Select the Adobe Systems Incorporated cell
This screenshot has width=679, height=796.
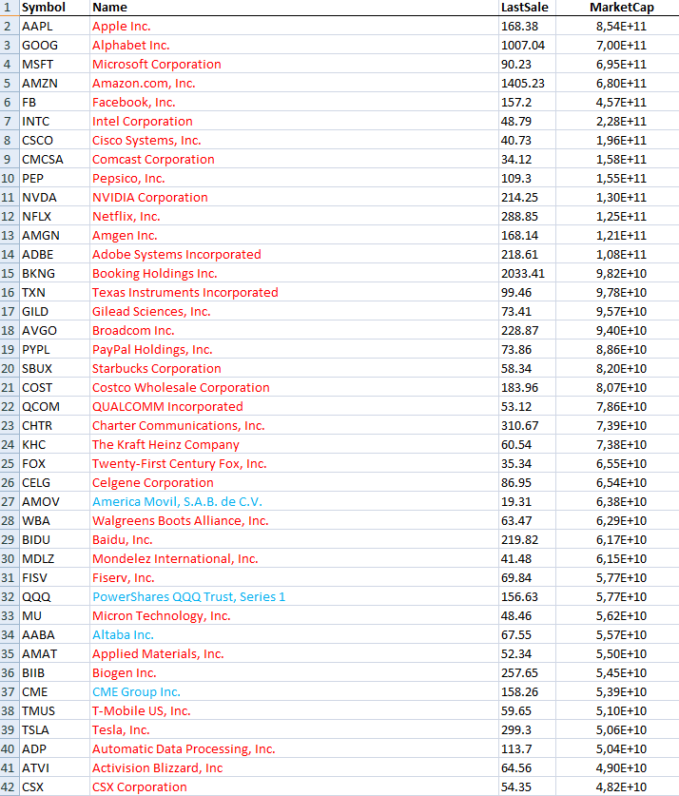point(295,254)
